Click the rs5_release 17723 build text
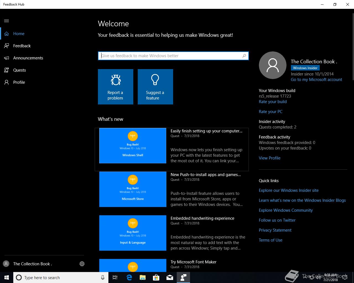Viewport: 354px width, 283px height. (275, 96)
